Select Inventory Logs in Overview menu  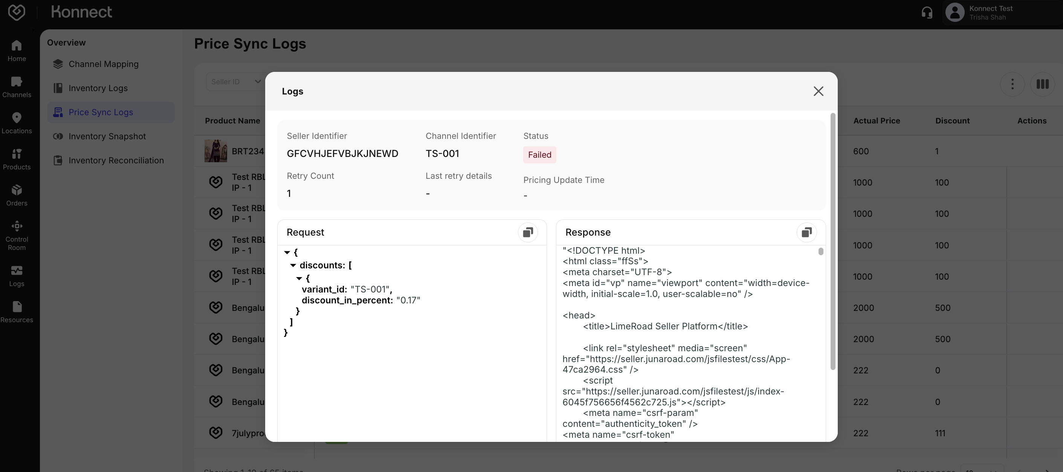pos(111,88)
